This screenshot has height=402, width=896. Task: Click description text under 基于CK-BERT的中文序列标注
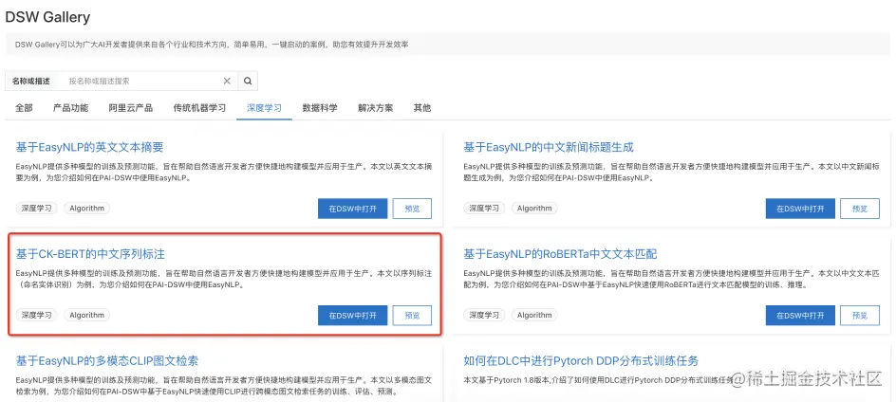coord(223,279)
